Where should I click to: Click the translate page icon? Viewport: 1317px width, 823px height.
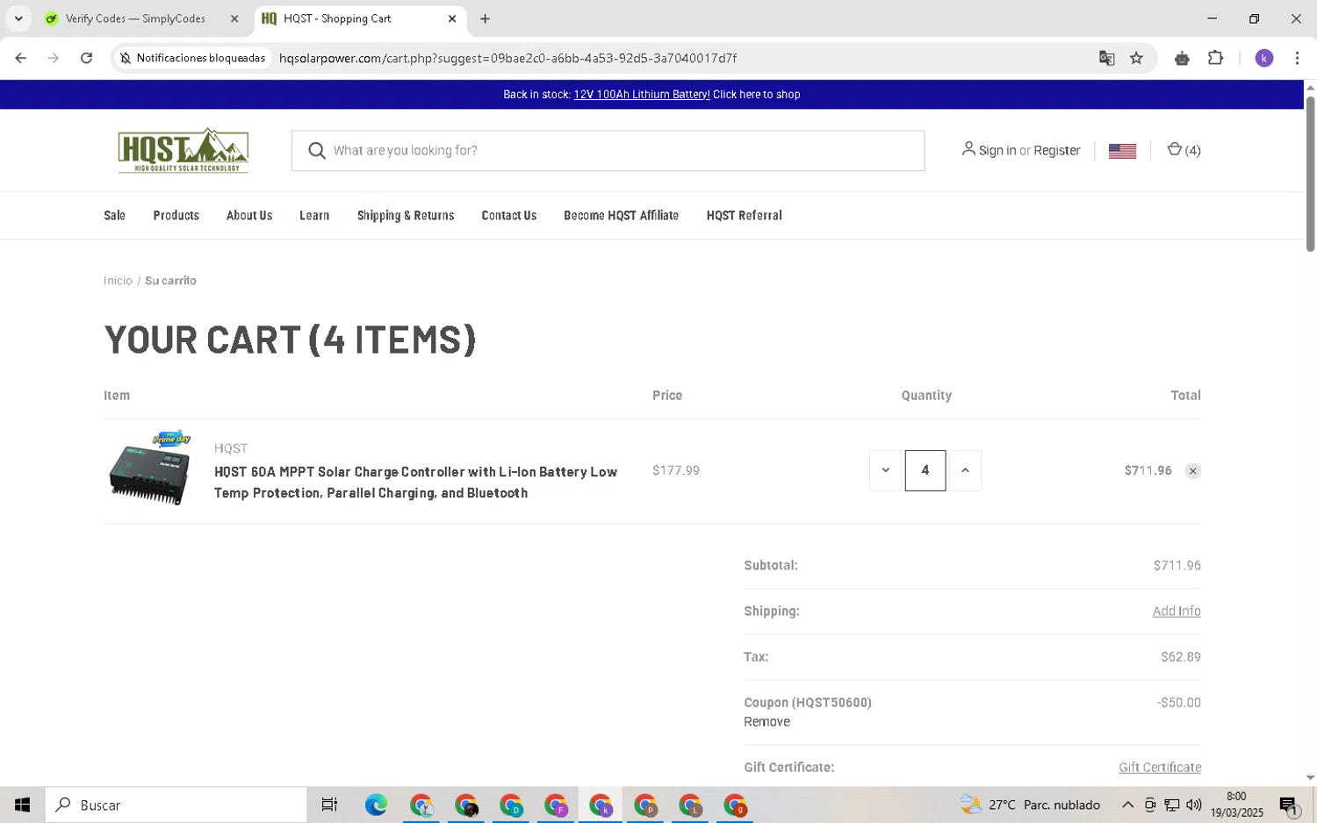click(x=1106, y=58)
